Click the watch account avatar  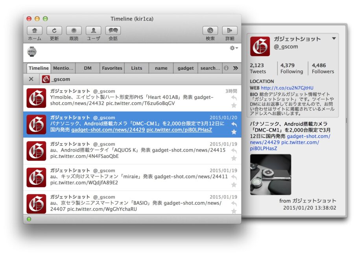(x=32, y=51)
